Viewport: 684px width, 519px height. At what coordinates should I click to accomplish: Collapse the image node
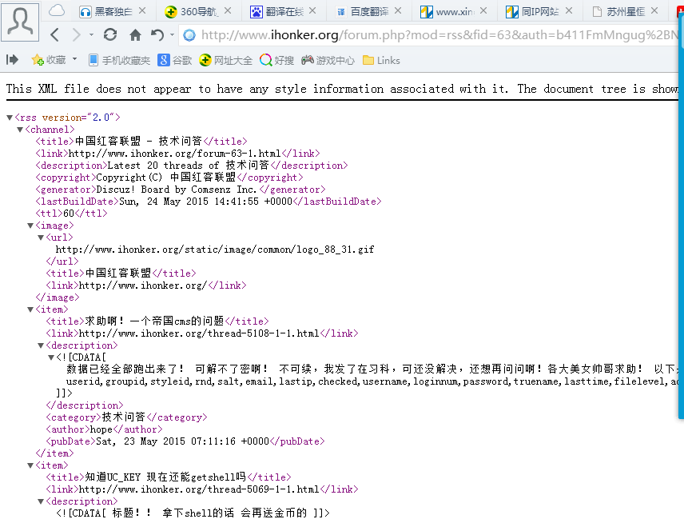pyautogui.click(x=30, y=226)
